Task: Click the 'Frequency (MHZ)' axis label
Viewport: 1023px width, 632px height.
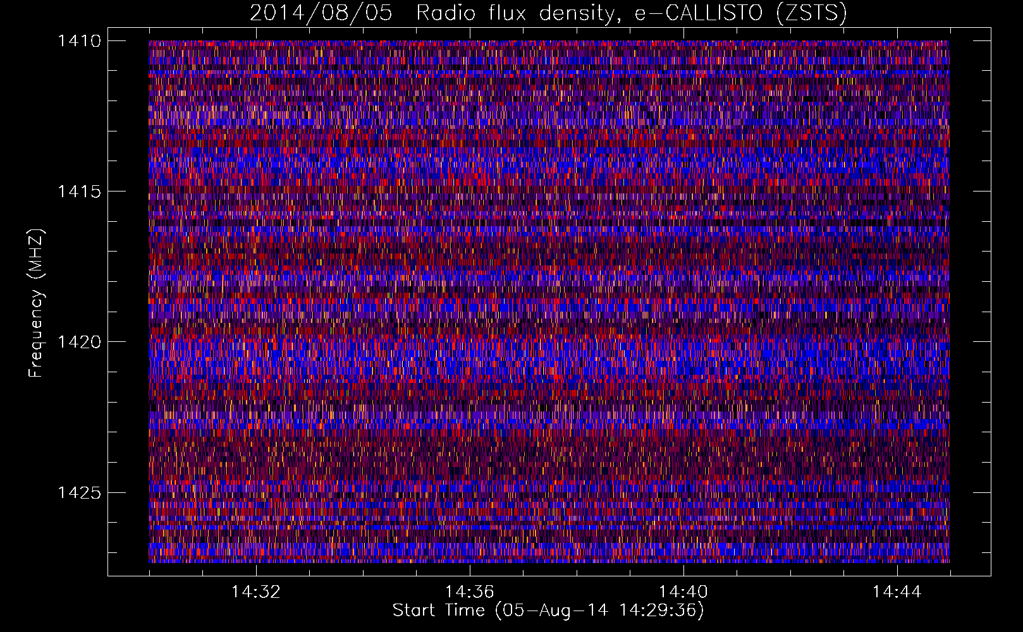Action: [x=36, y=303]
